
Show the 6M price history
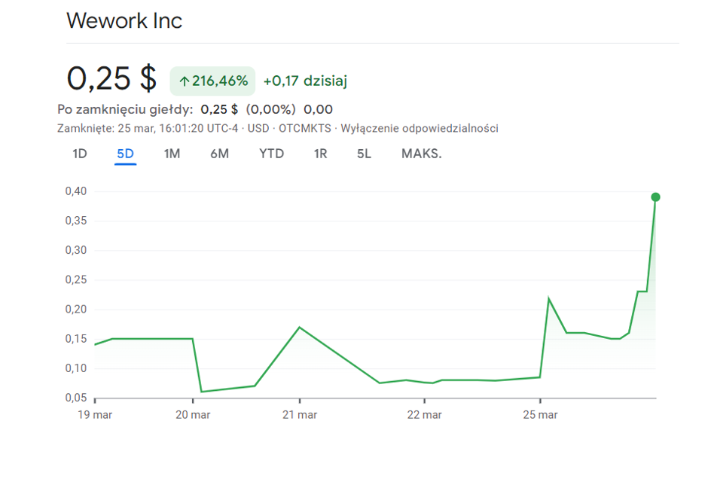click(x=219, y=154)
